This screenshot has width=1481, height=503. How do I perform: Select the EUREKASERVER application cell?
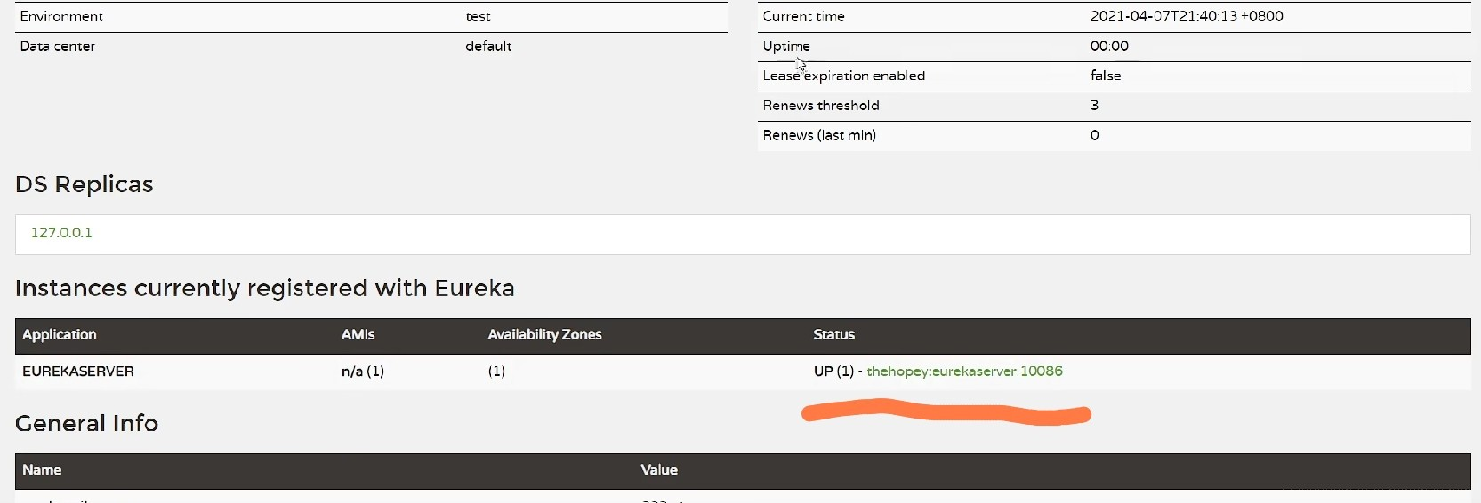coord(78,371)
